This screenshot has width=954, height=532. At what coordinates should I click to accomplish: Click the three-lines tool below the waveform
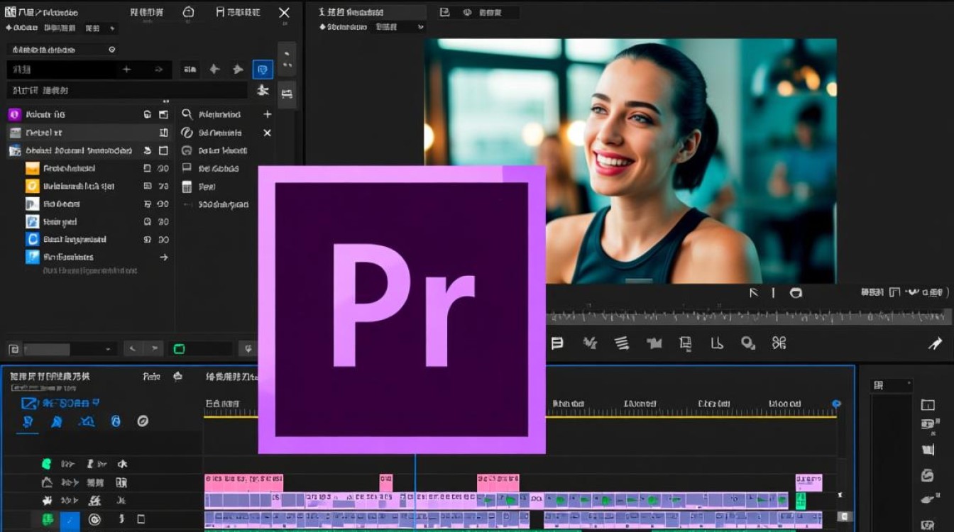tap(622, 343)
